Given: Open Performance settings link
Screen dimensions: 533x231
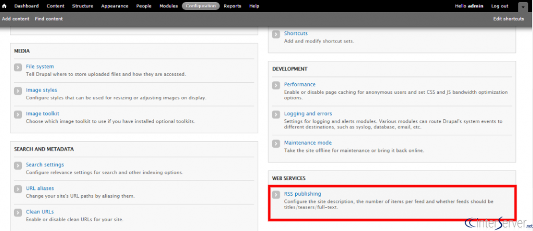Looking at the screenshot, I should click(300, 84).
